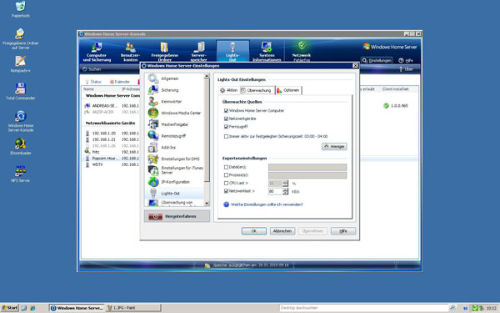The image size is (500, 313).
Task: Open Freigegebene Ordner auf Server icon
Action: pos(20,38)
